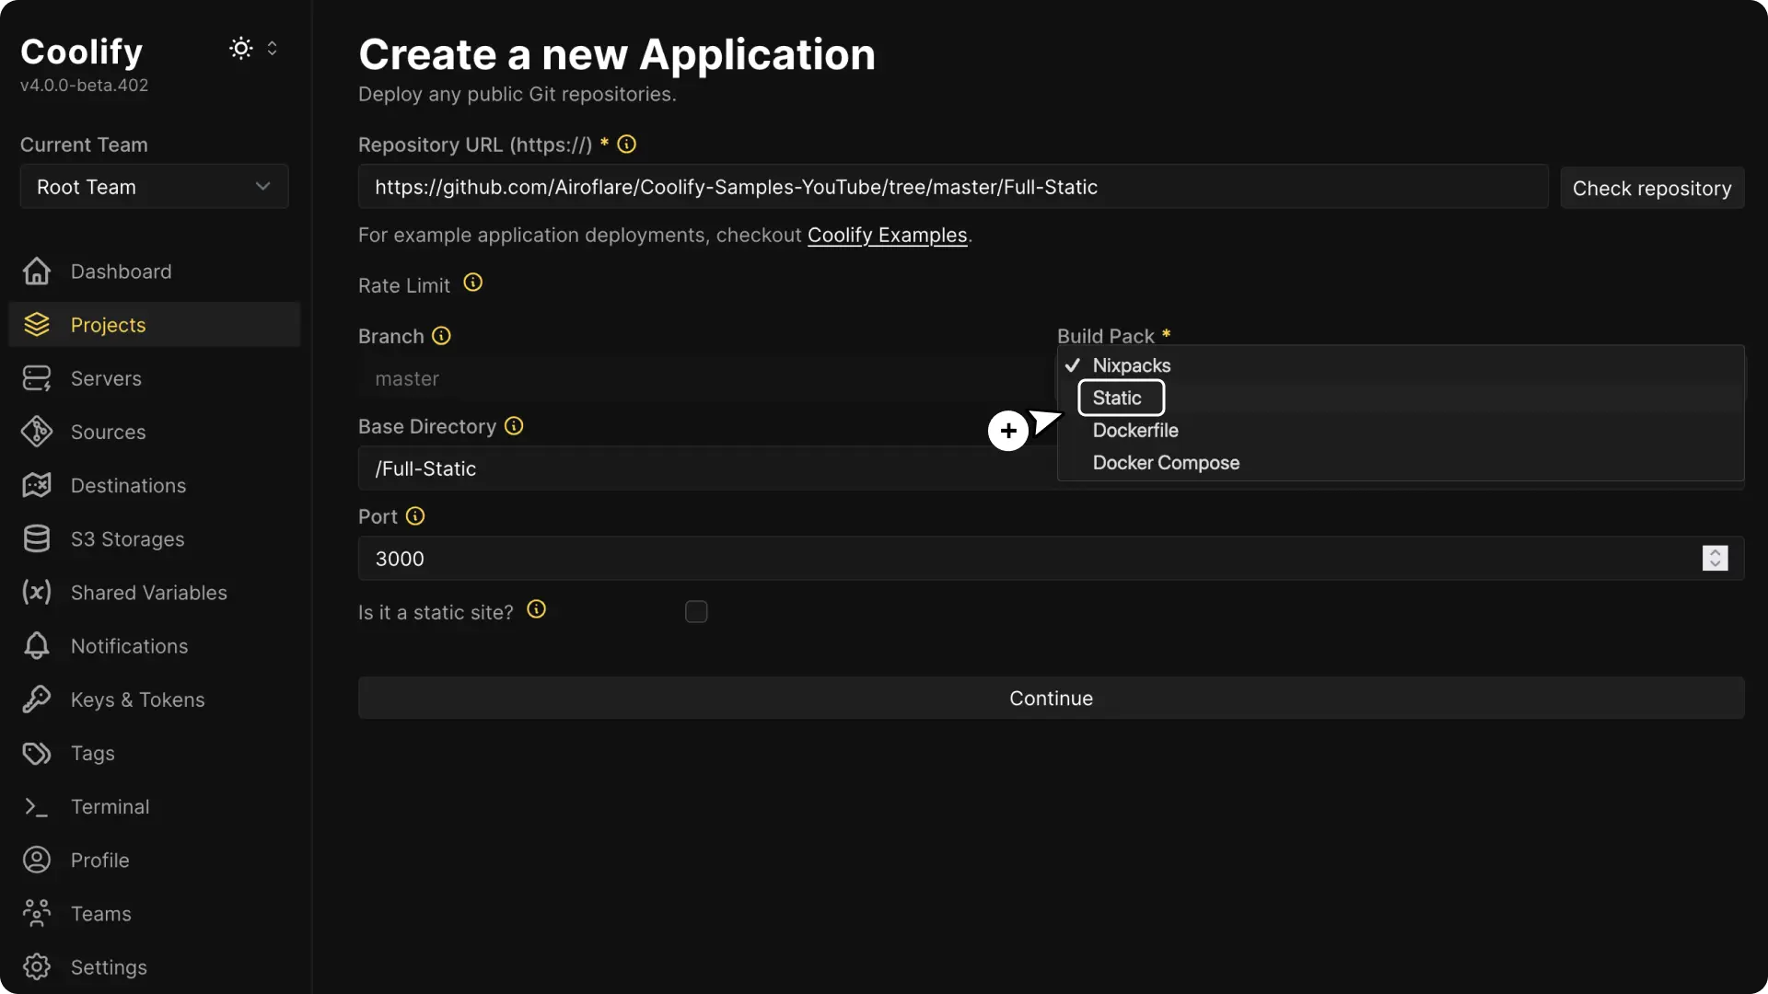Image resolution: width=1768 pixels, height=994 pixels.
Task: Expand the Root Team dropdown
Action: 154,186
